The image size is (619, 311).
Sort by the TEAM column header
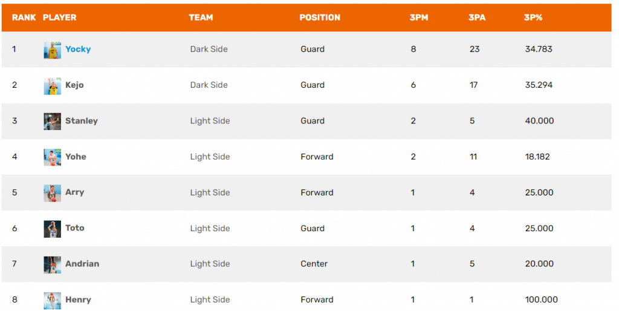click(201, 18)
